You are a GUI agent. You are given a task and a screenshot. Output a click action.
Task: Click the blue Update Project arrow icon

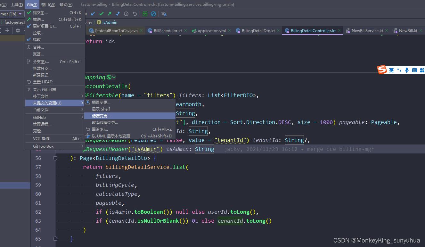click(93, 14)
